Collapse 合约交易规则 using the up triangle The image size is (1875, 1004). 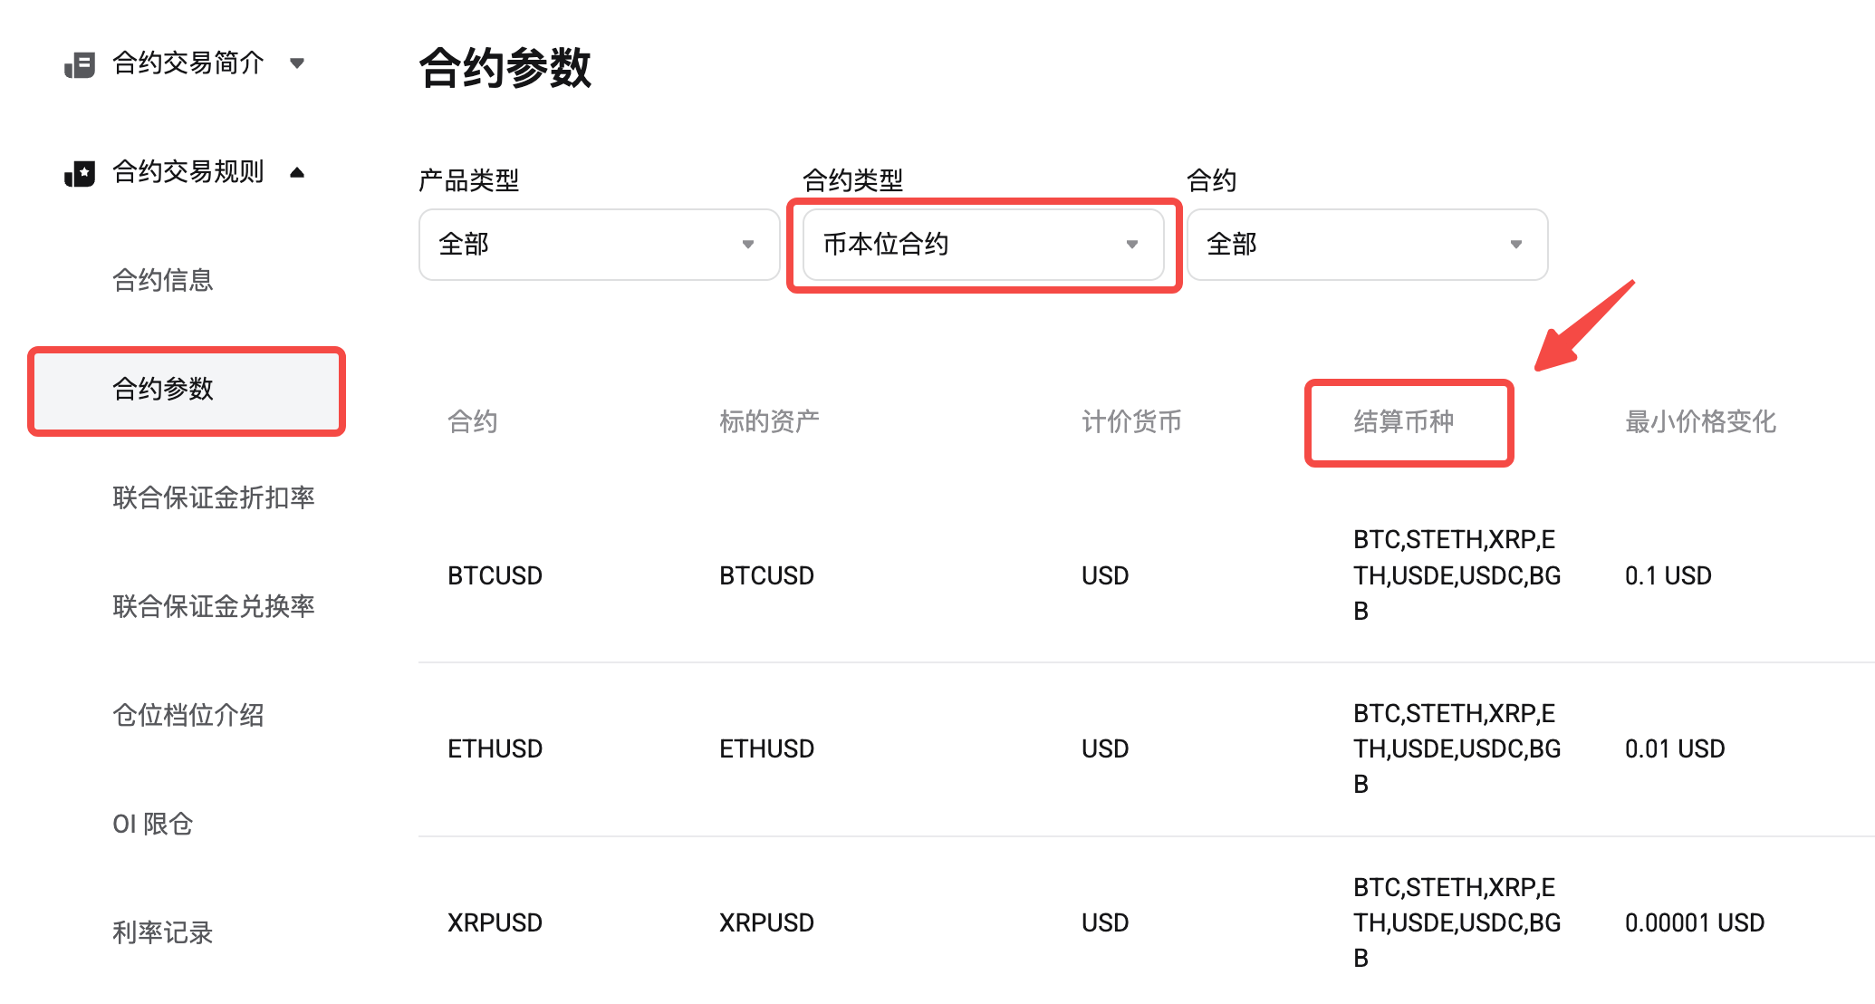pyautogui.click(x=297, y=172)
